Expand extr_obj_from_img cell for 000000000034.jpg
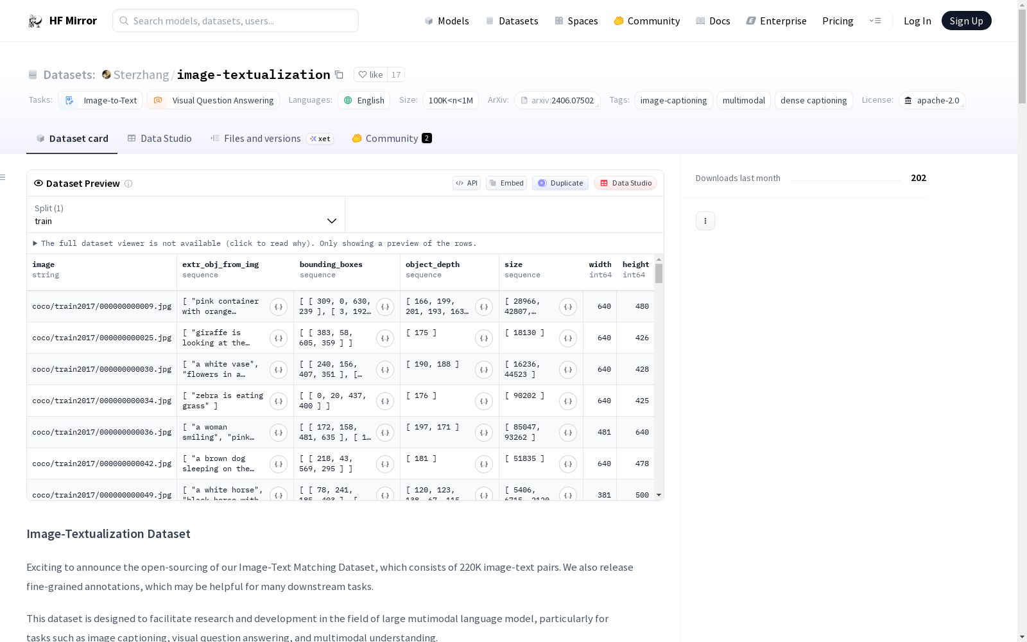 tap(279, 401)
